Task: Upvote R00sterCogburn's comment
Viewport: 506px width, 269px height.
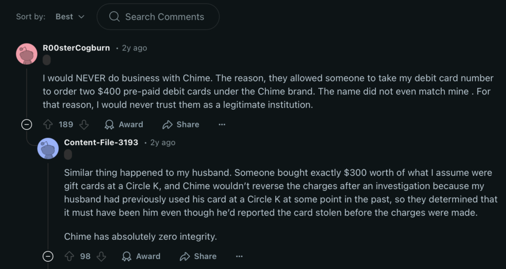Action: pos(48,124)
